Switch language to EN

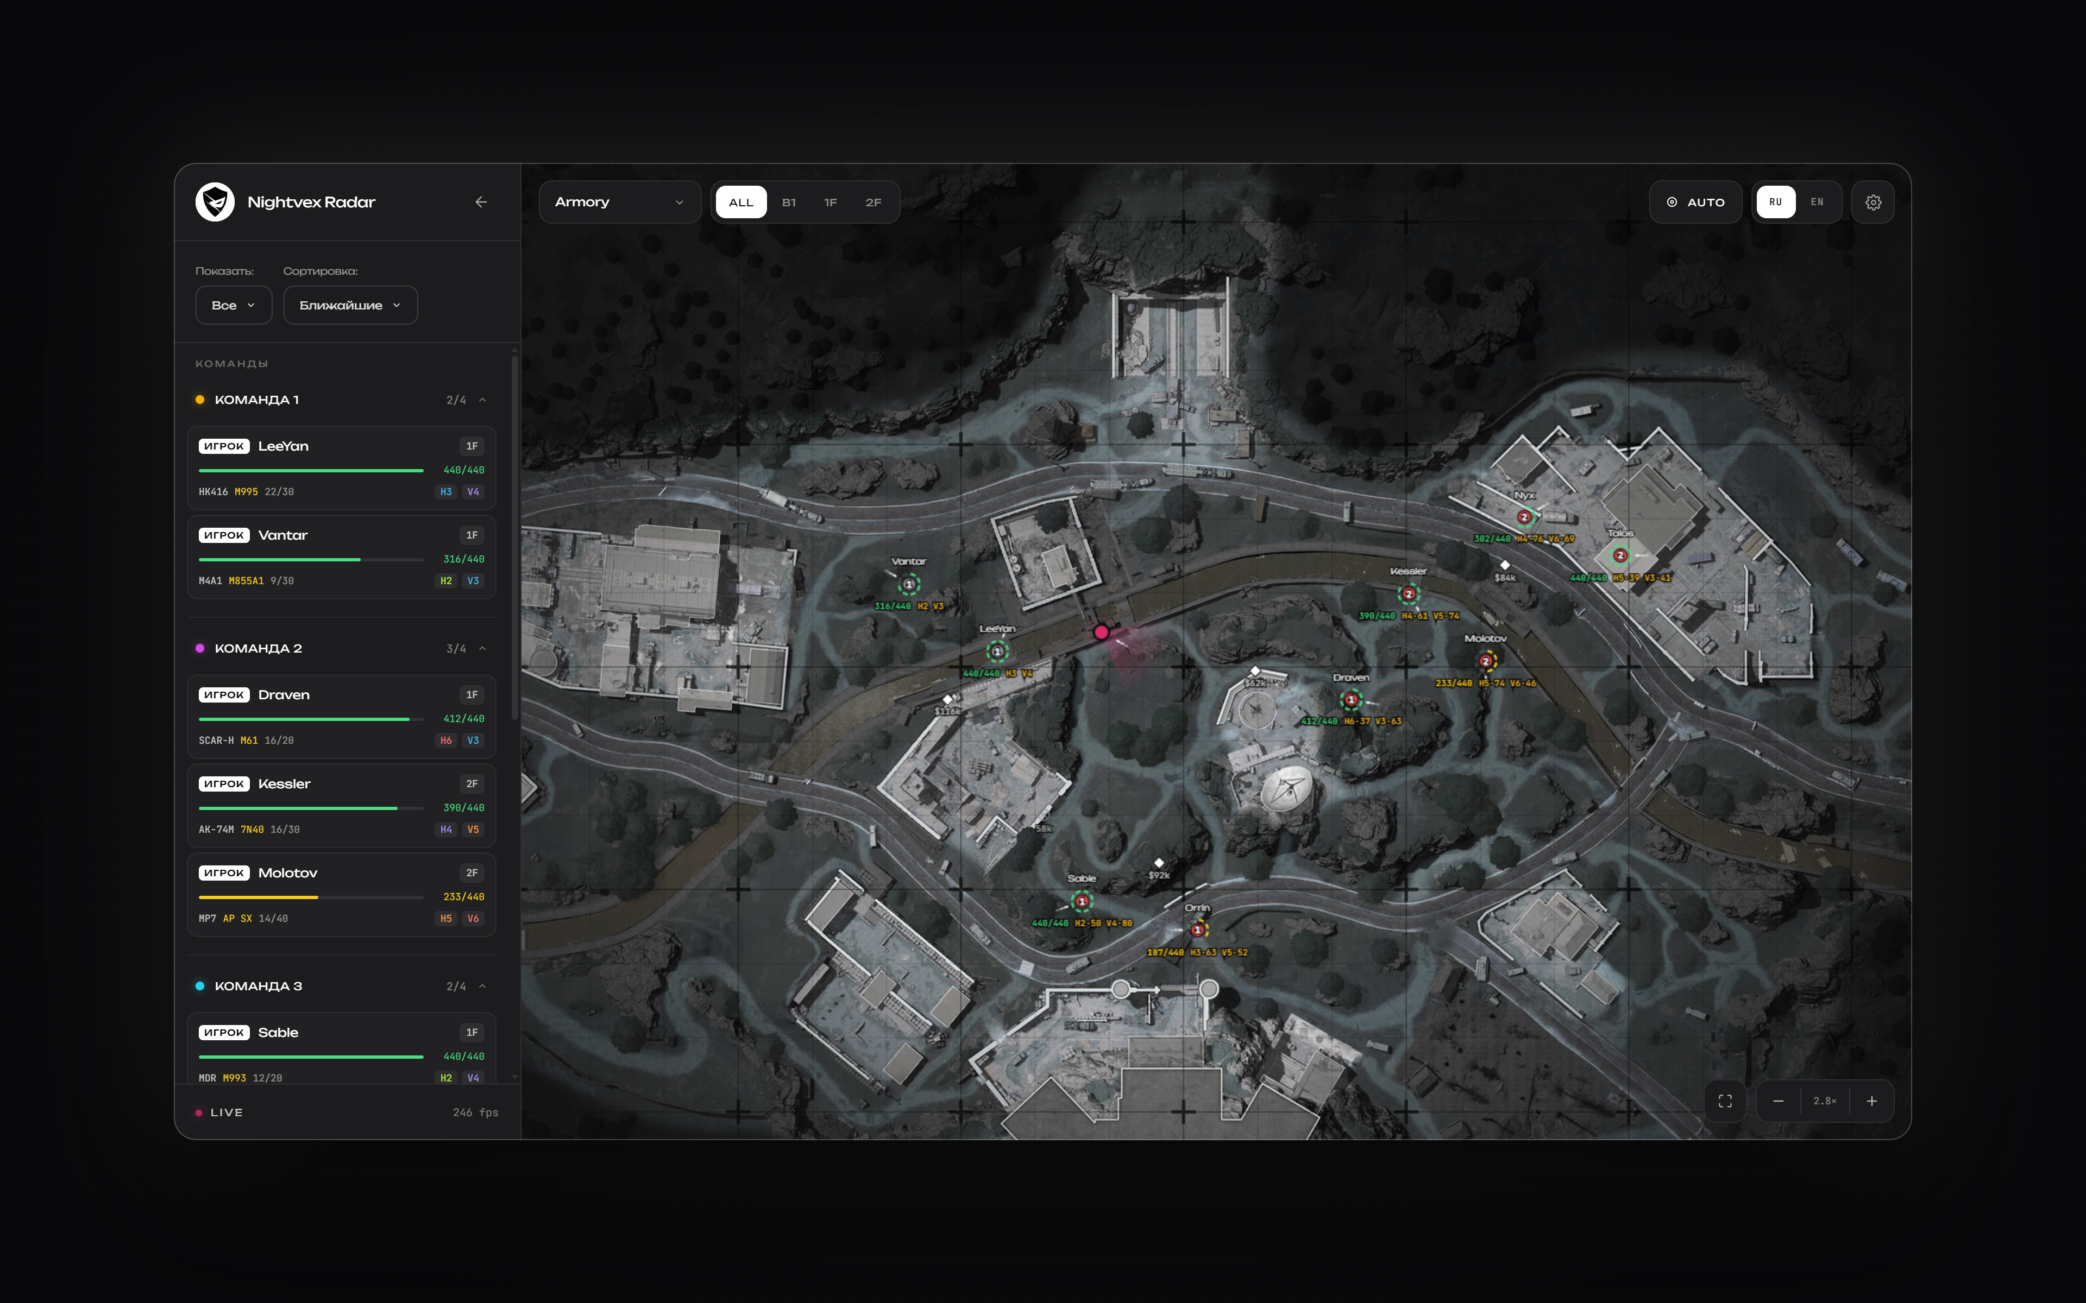1817,201
